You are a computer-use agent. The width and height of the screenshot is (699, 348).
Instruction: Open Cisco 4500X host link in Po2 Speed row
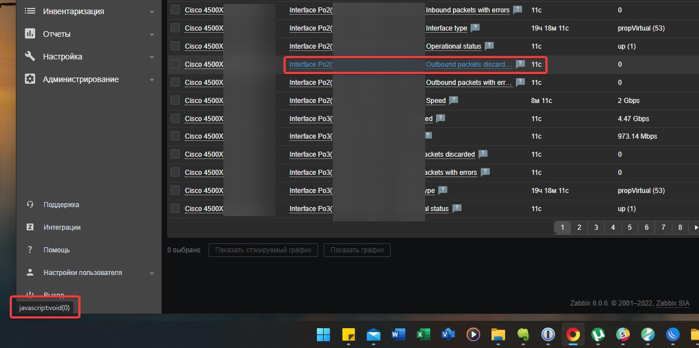[x=204, y=101]
